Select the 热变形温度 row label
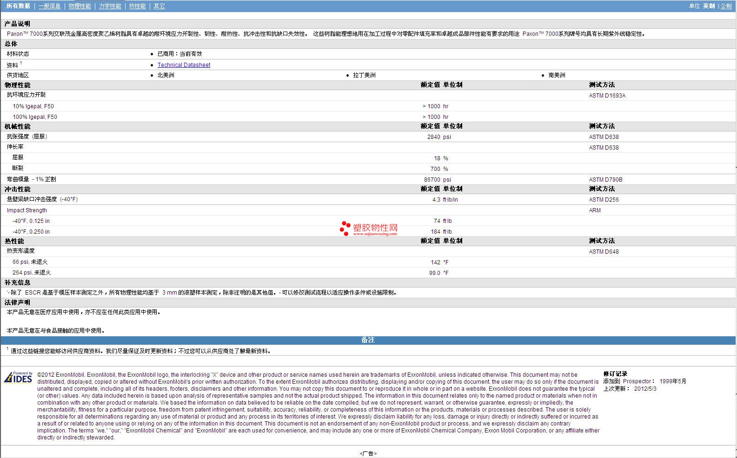 [x=20, y=251]
